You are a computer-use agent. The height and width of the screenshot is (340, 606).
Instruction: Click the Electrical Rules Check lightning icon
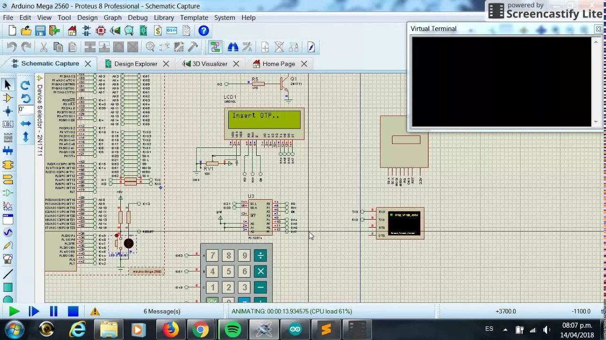(311, 47)
